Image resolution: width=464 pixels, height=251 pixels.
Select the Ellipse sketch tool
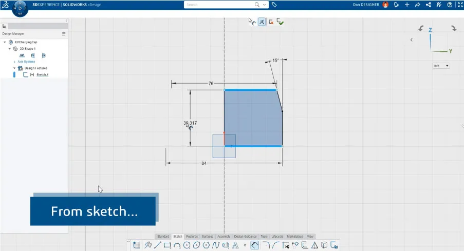pyautogui.click(x=196, y=245)
